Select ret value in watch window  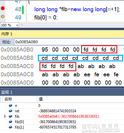(x=57, y=111)
